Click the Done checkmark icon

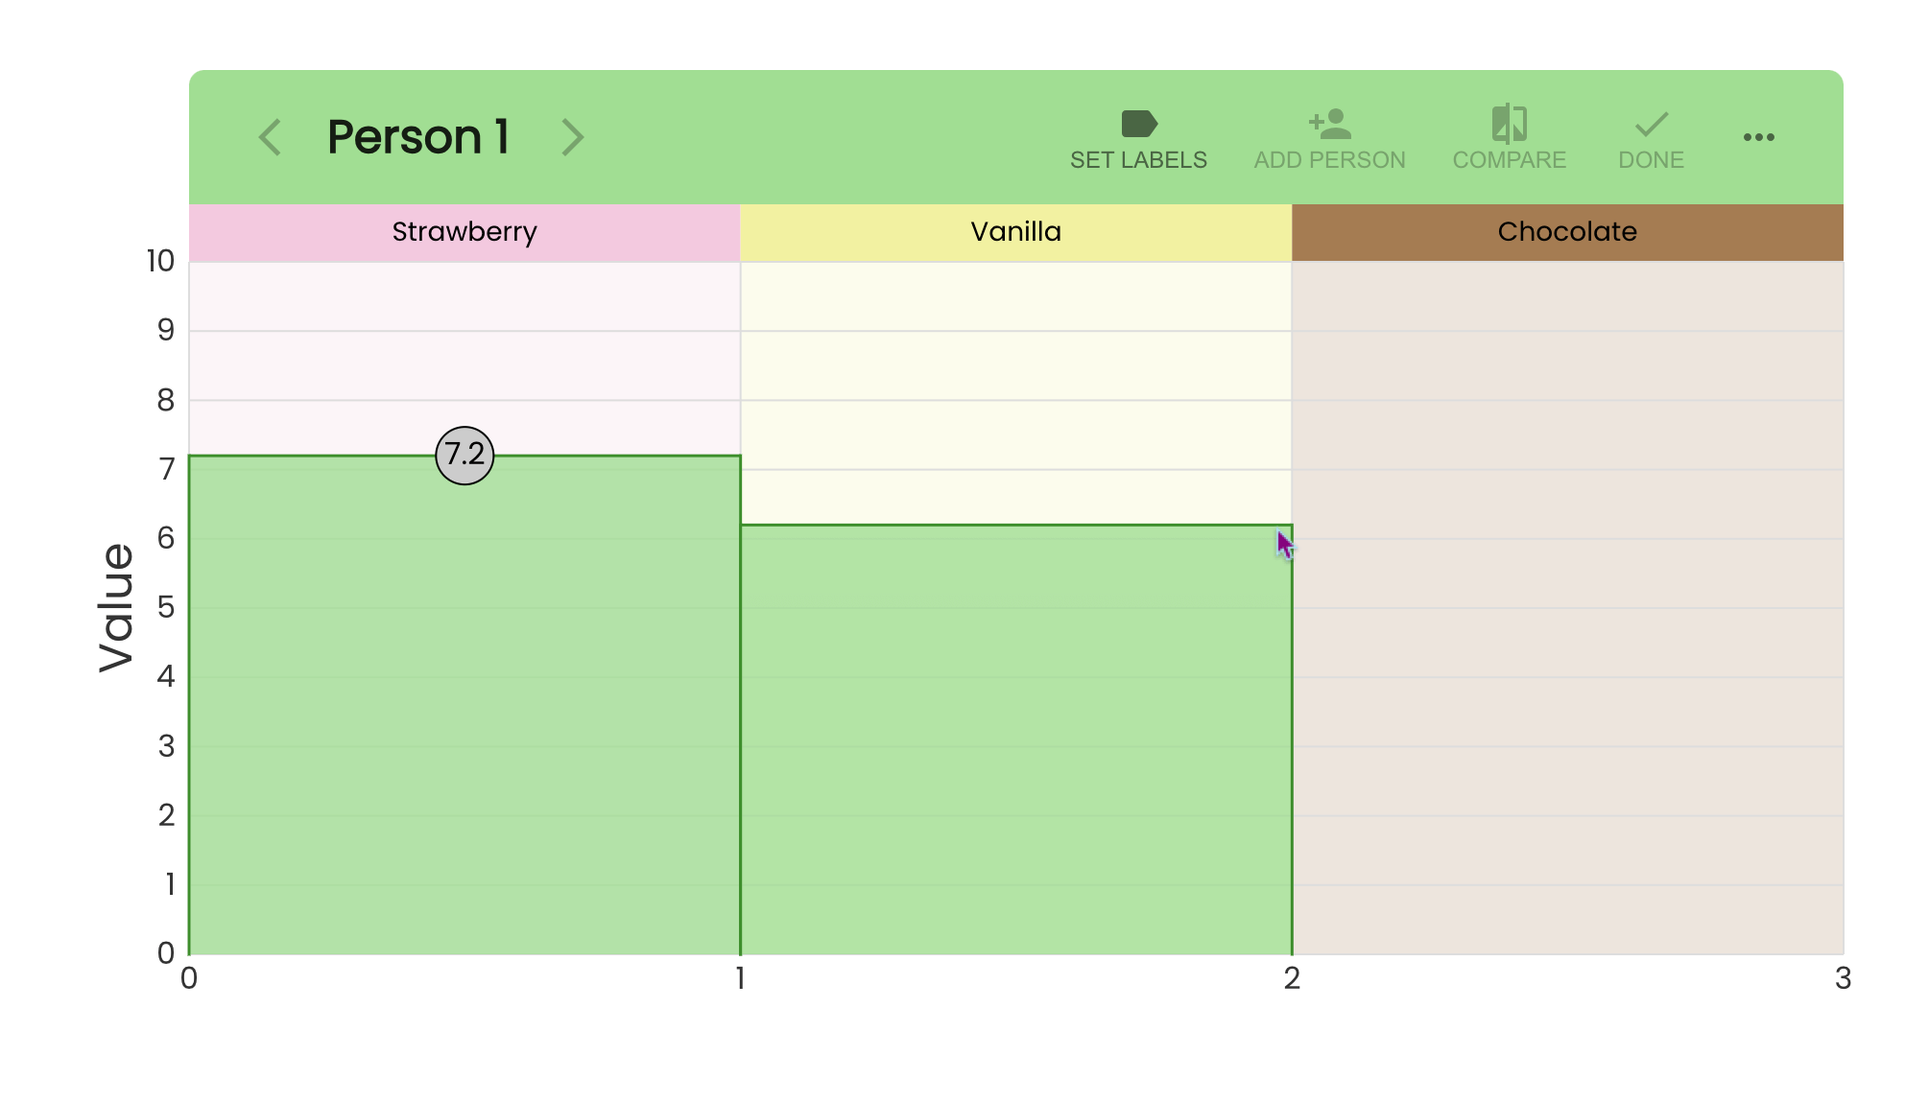point(1652,124)
